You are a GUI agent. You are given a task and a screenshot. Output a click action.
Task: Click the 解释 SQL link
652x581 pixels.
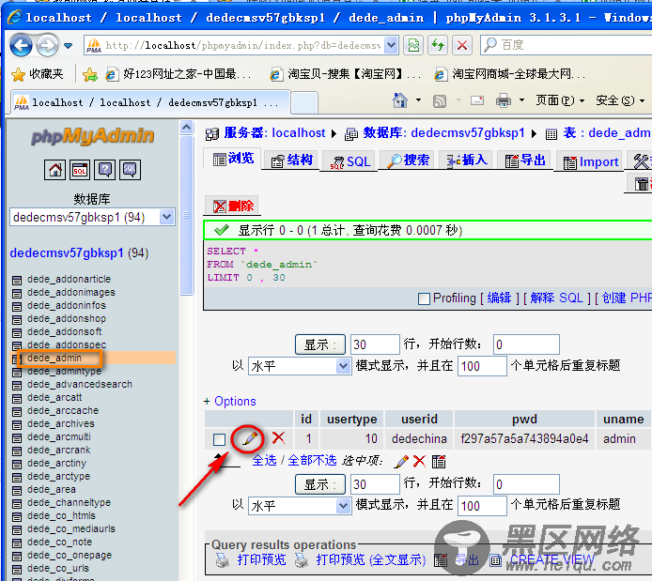coord(556,298)
